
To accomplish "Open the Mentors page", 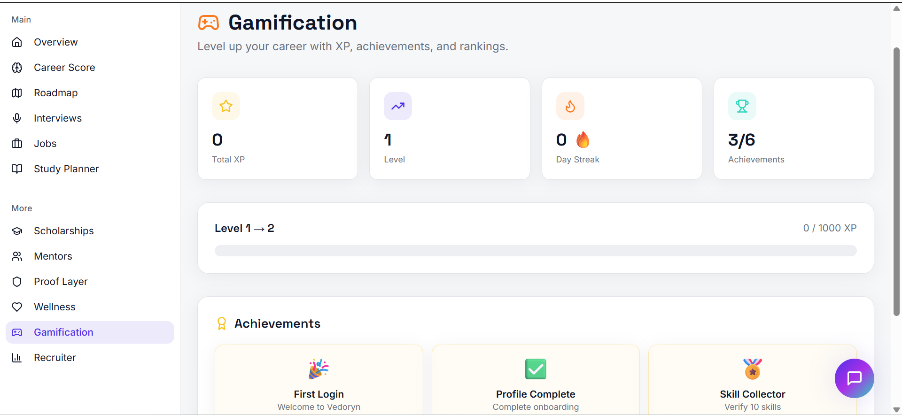I will point(90,256).
